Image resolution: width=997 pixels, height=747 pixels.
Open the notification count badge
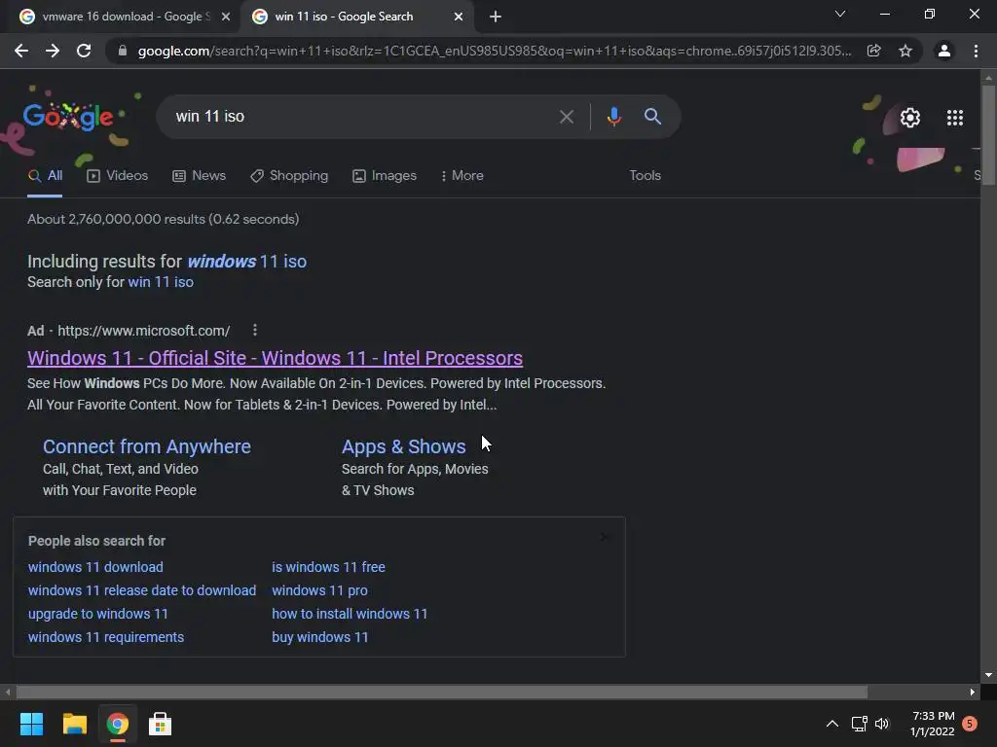coord(970,724)
